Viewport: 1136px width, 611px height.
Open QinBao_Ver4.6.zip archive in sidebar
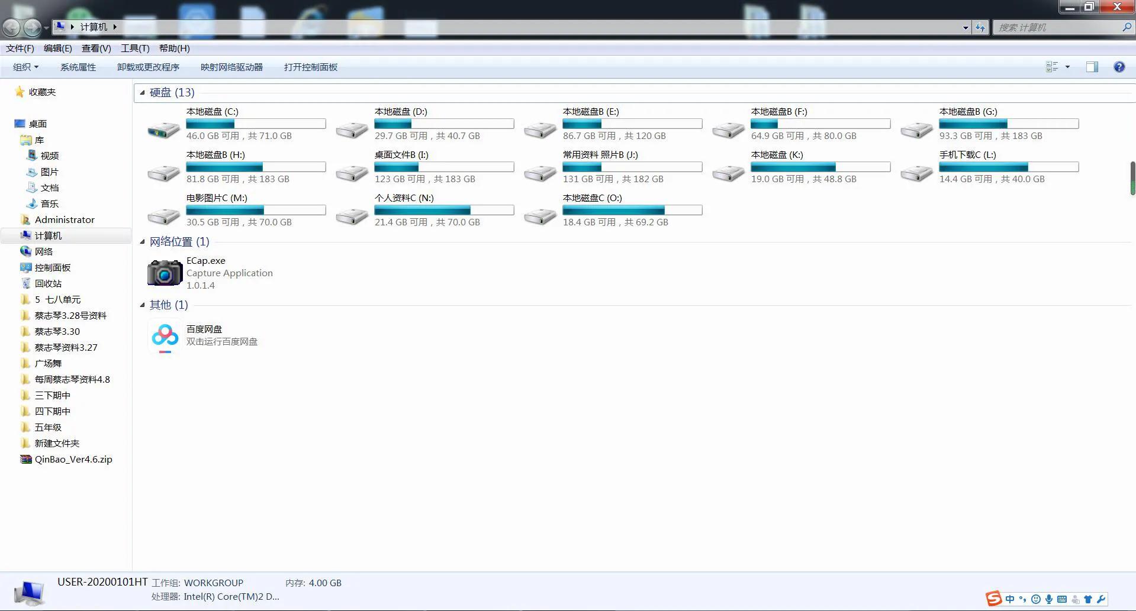pos(73,459)
